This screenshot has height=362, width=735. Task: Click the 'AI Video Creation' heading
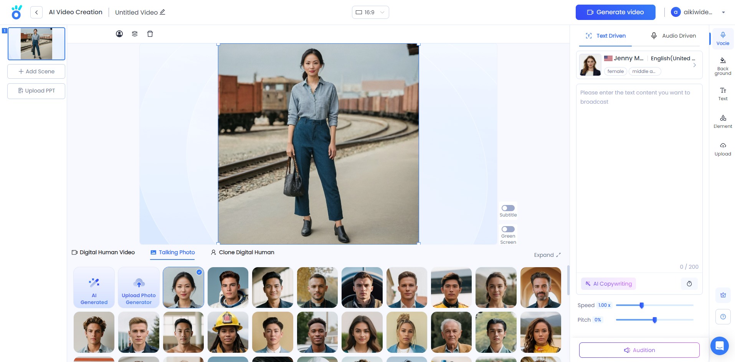pos(76,12)
